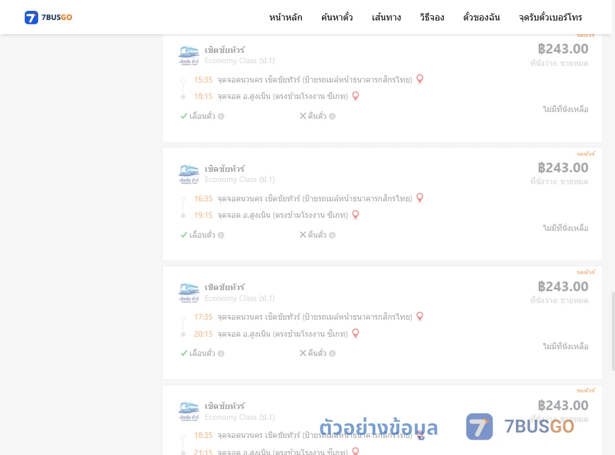Open ตั๋วของฉัน menu item
The image size is (615, 455).
click(x=481, y=17)
